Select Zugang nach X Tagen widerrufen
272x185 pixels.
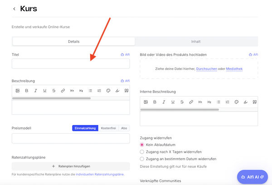(142, 152)
